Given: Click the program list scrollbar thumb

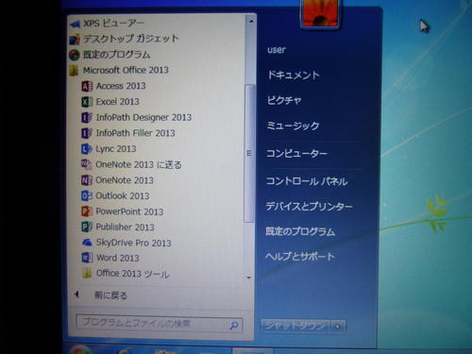Looking at the screenshot, I should [249, 153].
